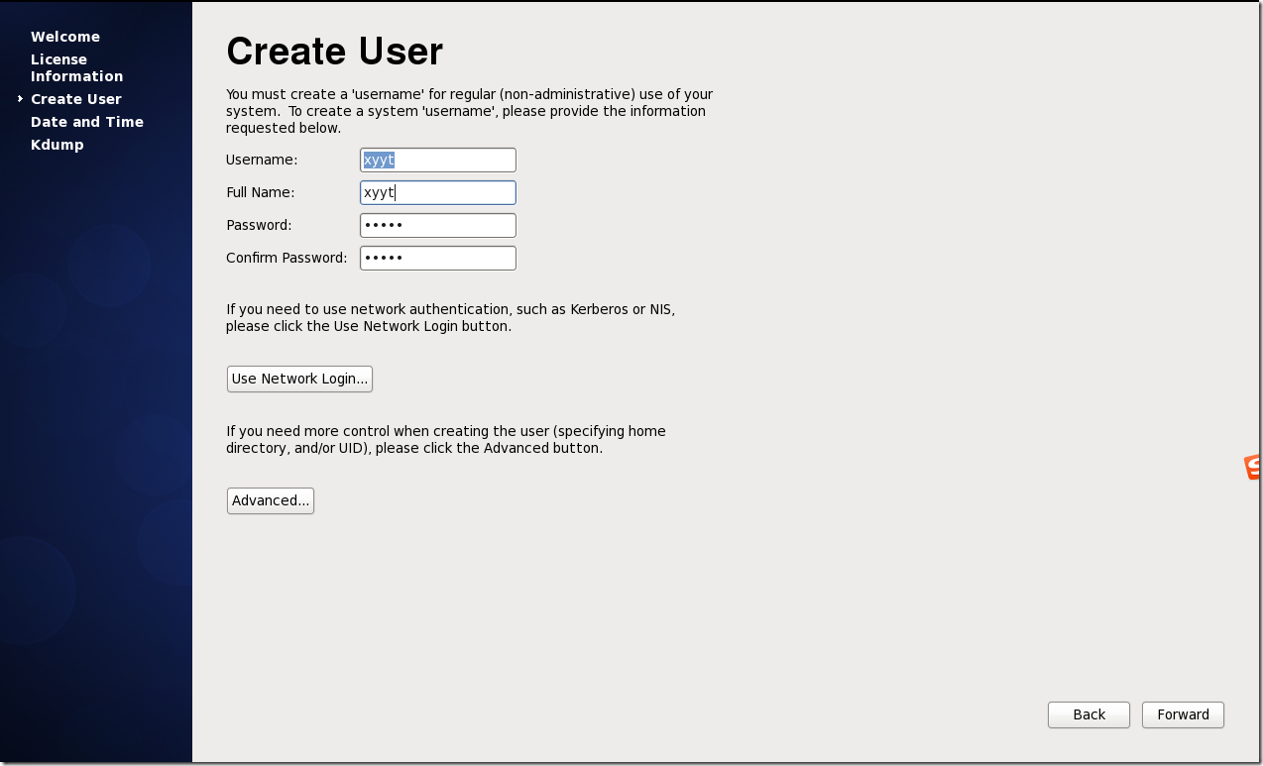The height and width of the screenshot is (766, 1263).
Task: Click the Username input field
Action: (x=437, y=161)
